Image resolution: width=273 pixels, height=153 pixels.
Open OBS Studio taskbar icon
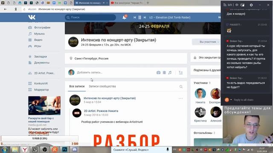[x=45, y=150]
